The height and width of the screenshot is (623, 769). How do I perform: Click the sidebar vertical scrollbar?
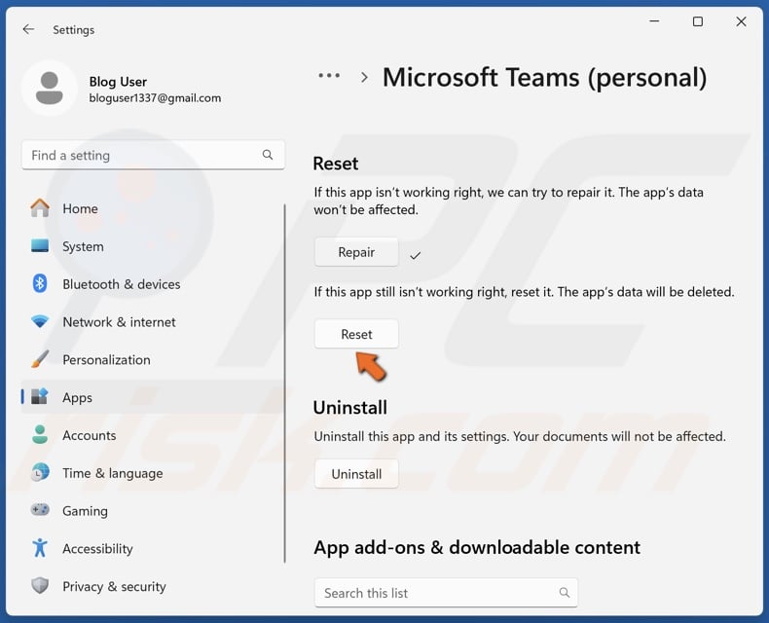tap(285, 380)
